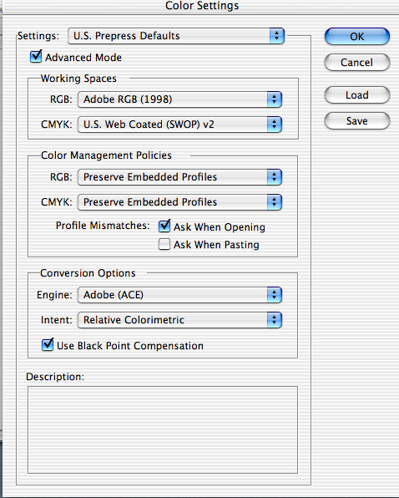Image resolution: width=399 pixels, height=498 pixels.
Task: Click the Load settings button
Action: 356,95
